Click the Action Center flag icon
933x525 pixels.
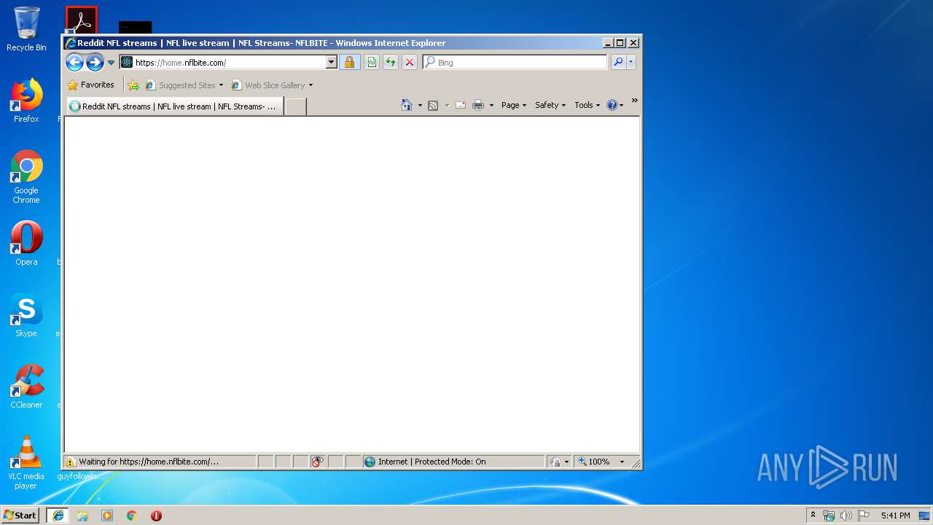click(x=864, y=516)
